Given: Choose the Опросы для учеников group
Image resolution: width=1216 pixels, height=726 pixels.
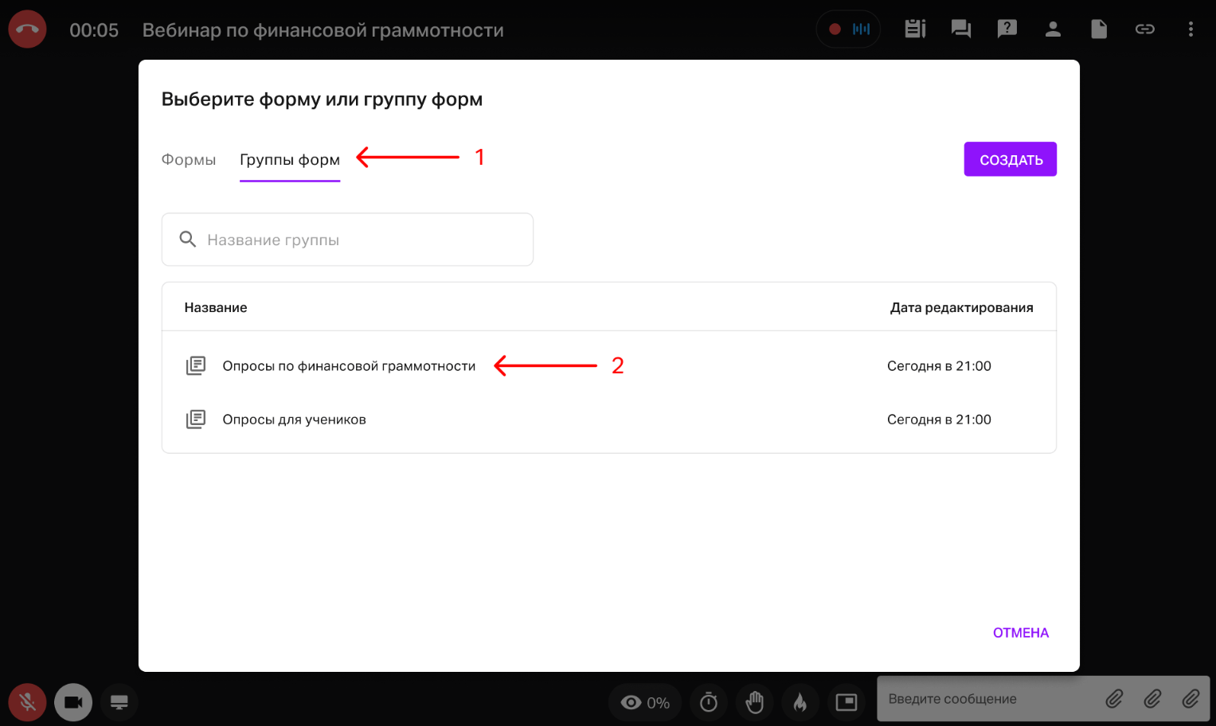Looking at the screenshot, I should tap(294, 420).
